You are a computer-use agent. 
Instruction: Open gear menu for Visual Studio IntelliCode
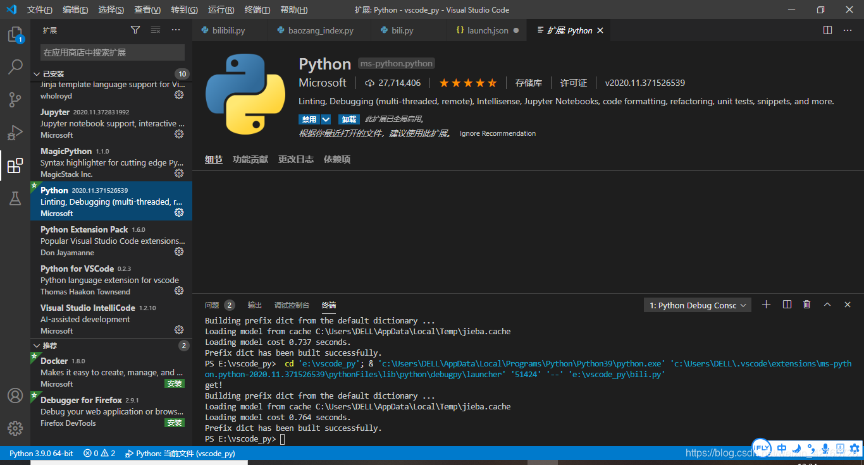coord(179,330)
